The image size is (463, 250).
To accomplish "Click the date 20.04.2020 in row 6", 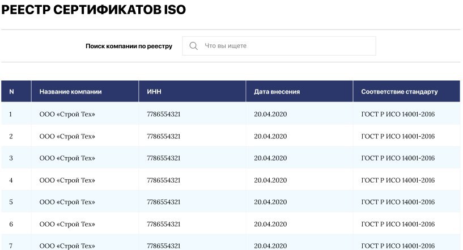I will click(x=270, y=224).
